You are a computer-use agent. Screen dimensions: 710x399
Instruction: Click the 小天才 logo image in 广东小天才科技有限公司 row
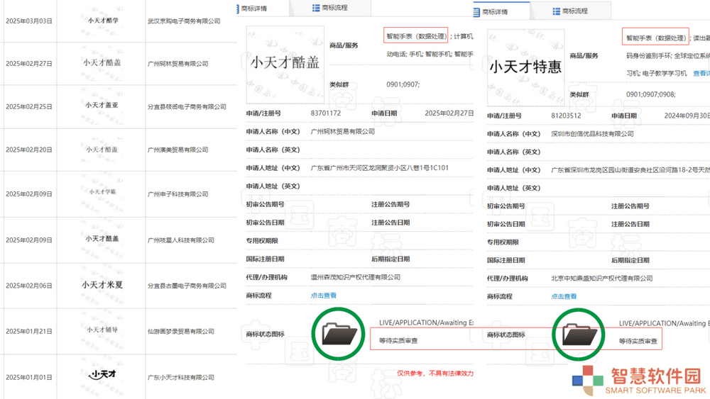point(102,375)
